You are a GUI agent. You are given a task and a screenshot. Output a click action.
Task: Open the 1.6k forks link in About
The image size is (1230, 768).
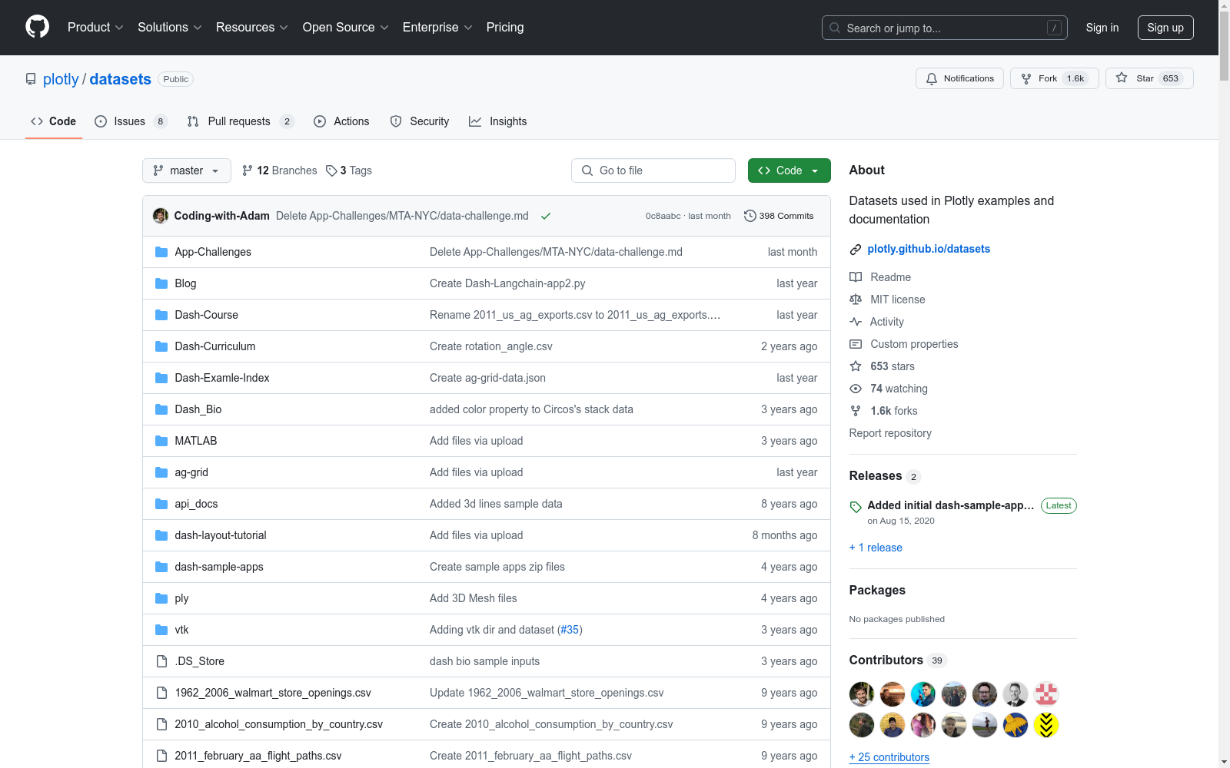(894, 411)
